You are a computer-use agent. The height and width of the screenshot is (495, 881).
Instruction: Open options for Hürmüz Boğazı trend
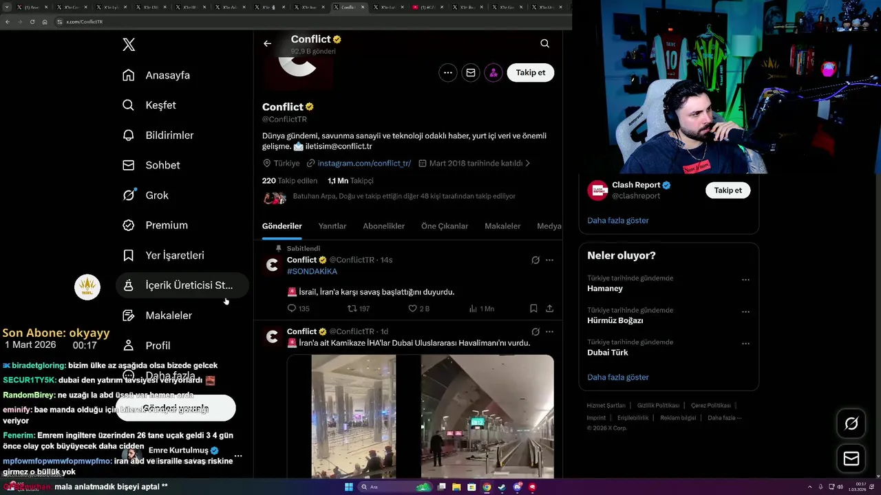pos(745,311)
